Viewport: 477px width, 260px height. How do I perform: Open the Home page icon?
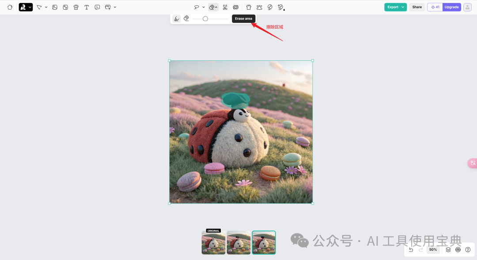coord(9,7)
